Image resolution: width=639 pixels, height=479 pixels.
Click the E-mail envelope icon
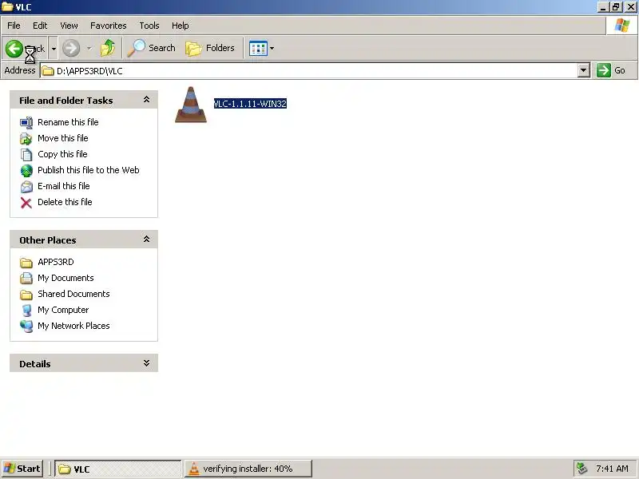tap(26, 187)
